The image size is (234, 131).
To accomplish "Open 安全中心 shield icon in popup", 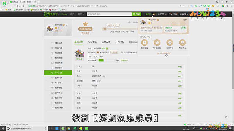I will (170, 43).
